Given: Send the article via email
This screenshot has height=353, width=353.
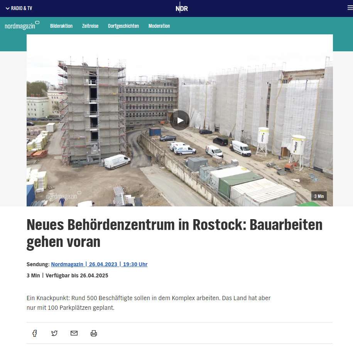Looking at the screenshot, I should point(74,333).
